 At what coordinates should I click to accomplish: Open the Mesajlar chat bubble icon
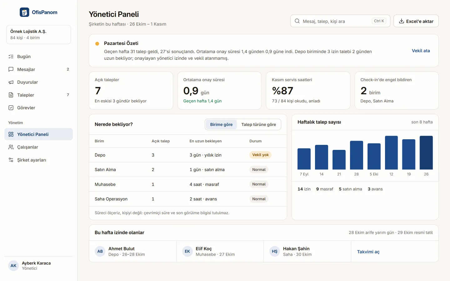pyautogui.click(x=11, y=69)
